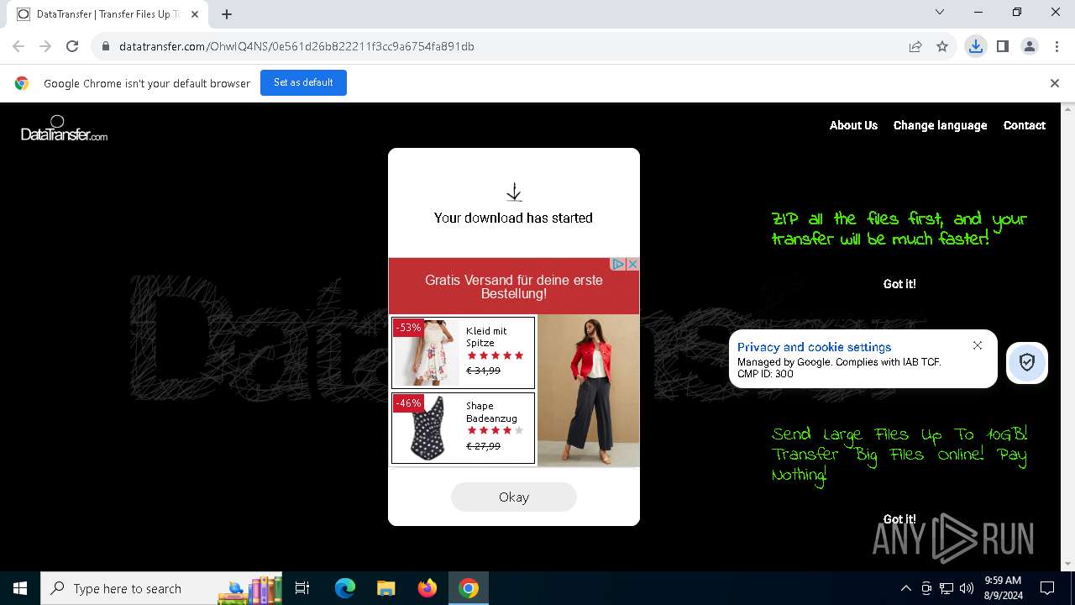Click the privacy shield icon

coord(1026,362)
